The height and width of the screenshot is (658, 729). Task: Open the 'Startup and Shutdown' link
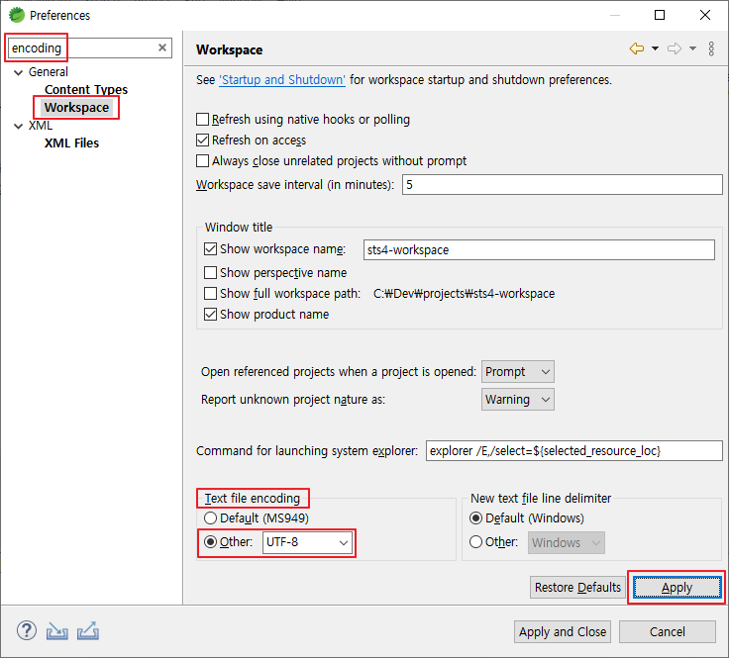(x=282, y=80)
